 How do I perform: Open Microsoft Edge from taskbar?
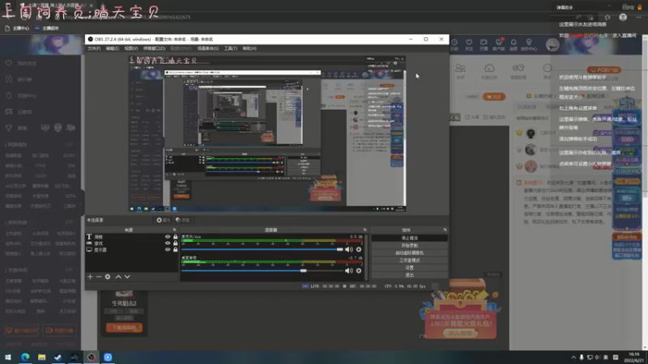pos(25,358)
